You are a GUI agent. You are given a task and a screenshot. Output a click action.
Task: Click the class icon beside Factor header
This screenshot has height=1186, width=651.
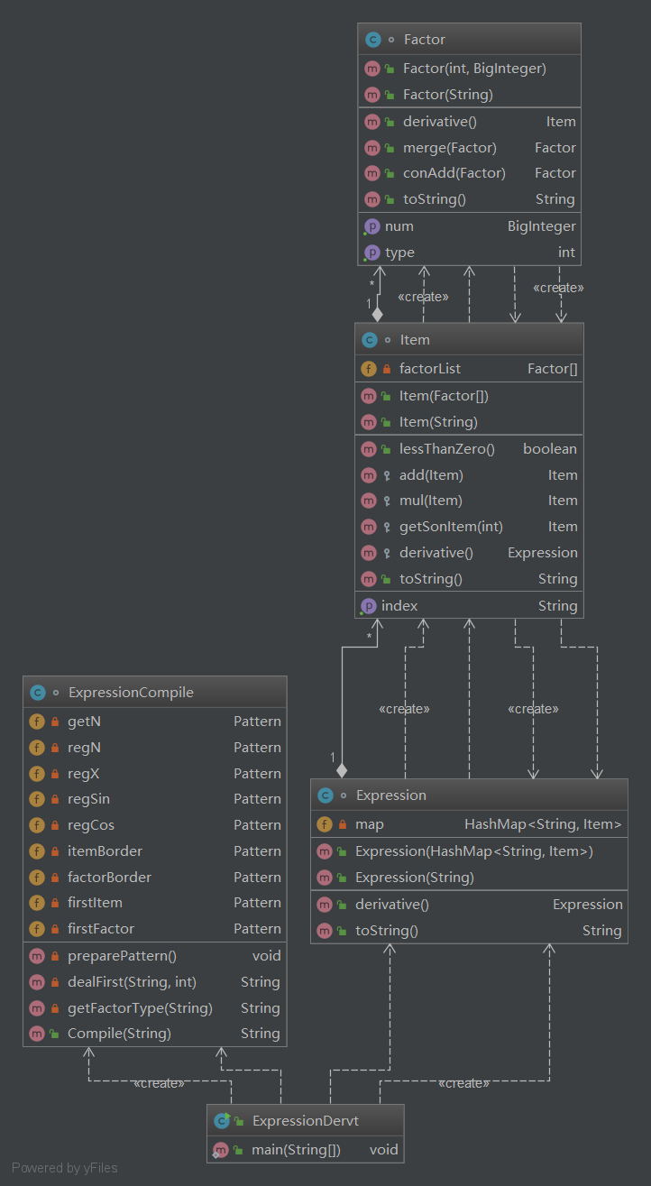373,40
